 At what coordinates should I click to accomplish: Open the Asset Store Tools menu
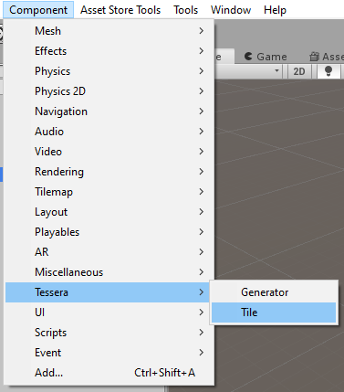click(120, 10)
